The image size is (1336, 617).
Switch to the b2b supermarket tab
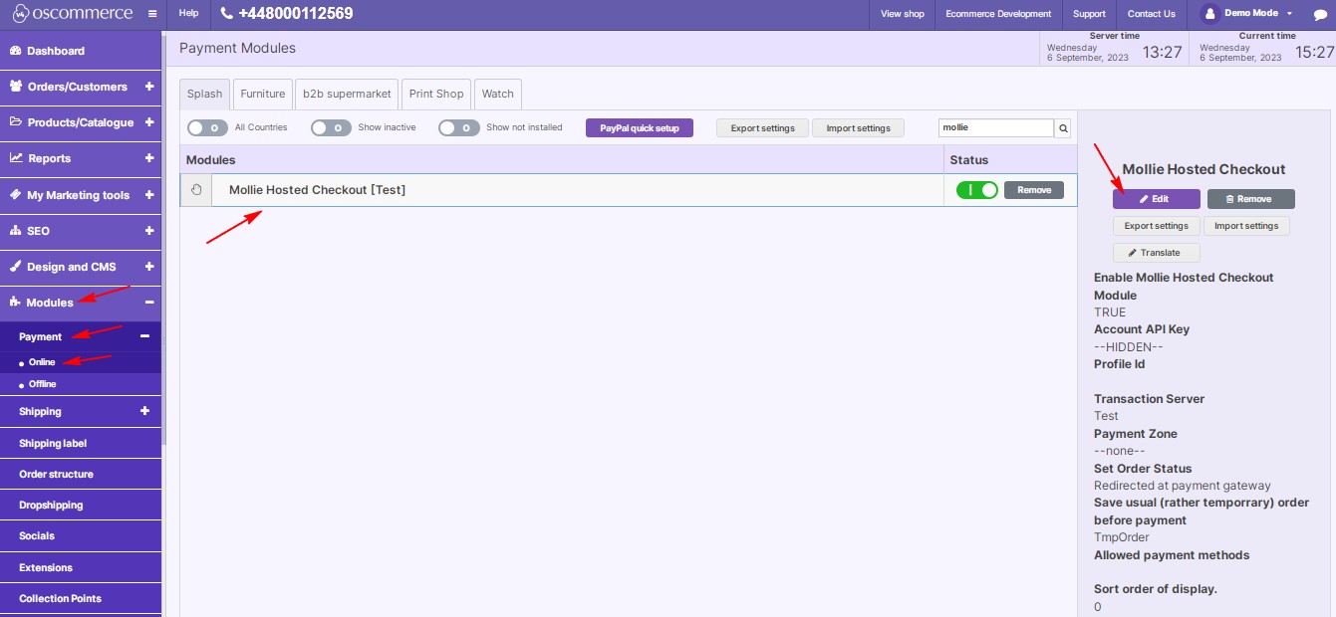346,94
